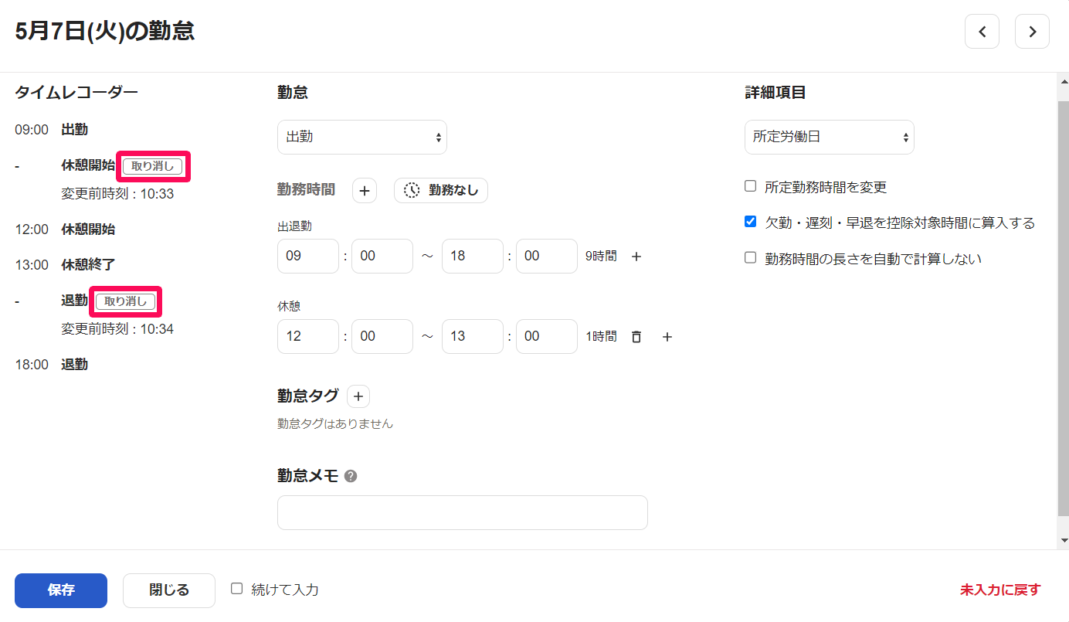This screenshot has height=622, width=1069.
Task: Click 変更前時刻 : 10:34 text
Action: click(117, 329)
